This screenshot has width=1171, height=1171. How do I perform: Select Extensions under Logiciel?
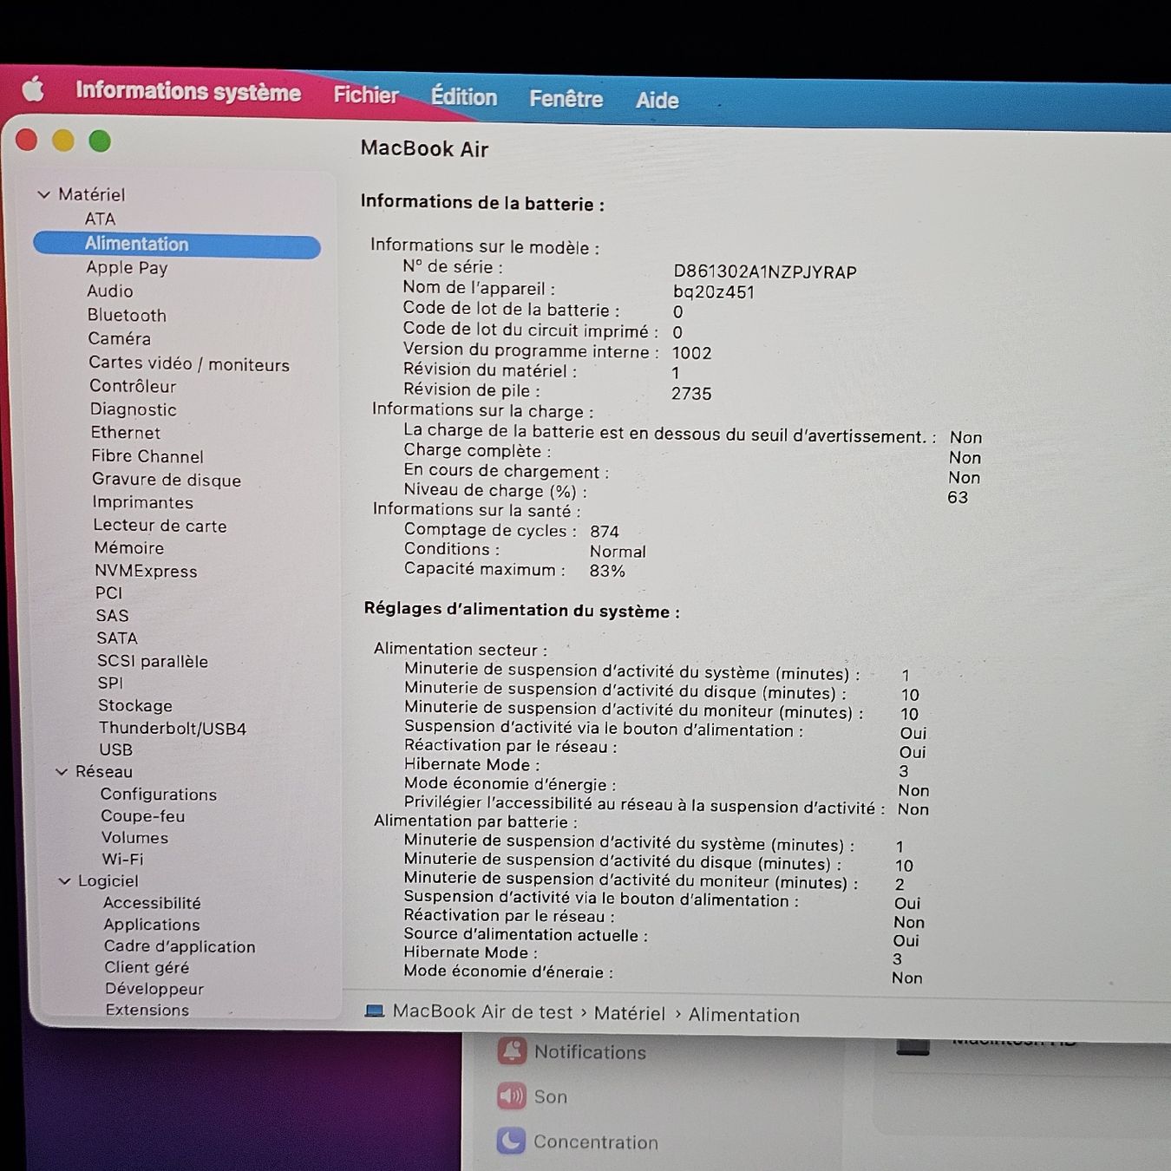(x=147, y=1010)
